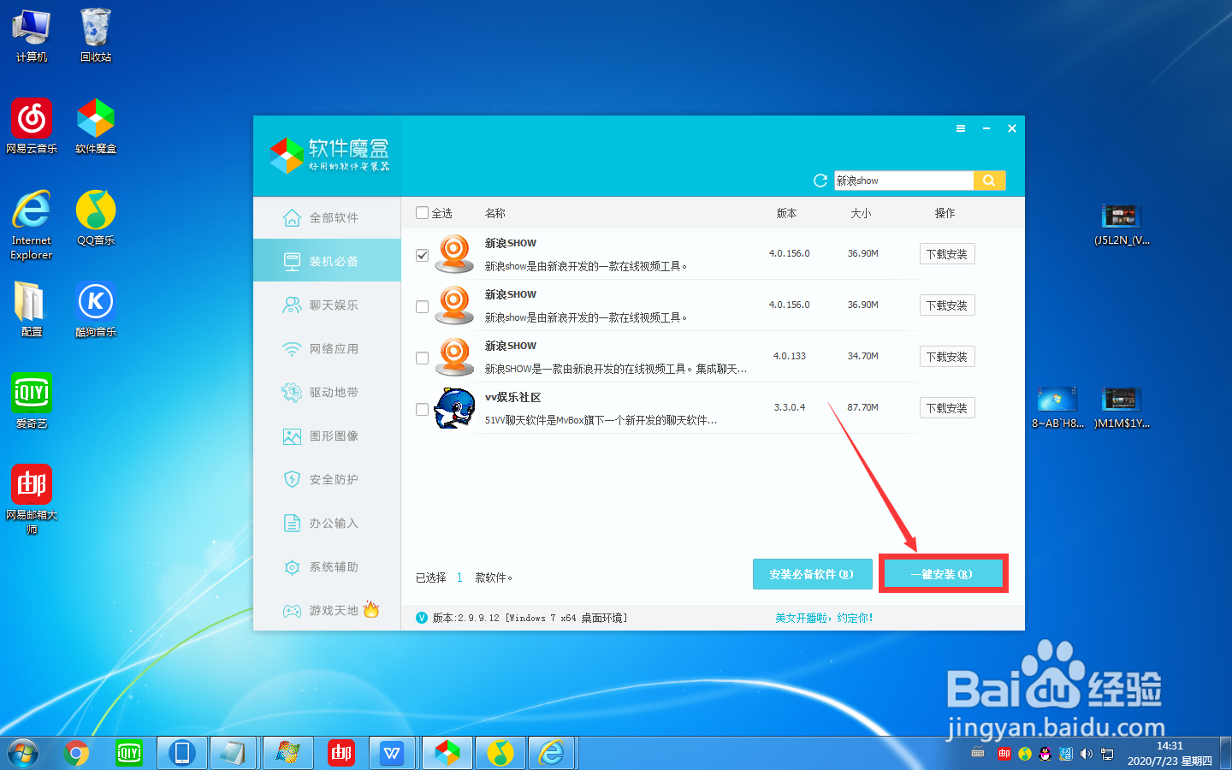Uncheck the first 新浪SHOW checkbox
Image resolution: width=1232 pixels, height=770 pixels.
coord(422,255)
